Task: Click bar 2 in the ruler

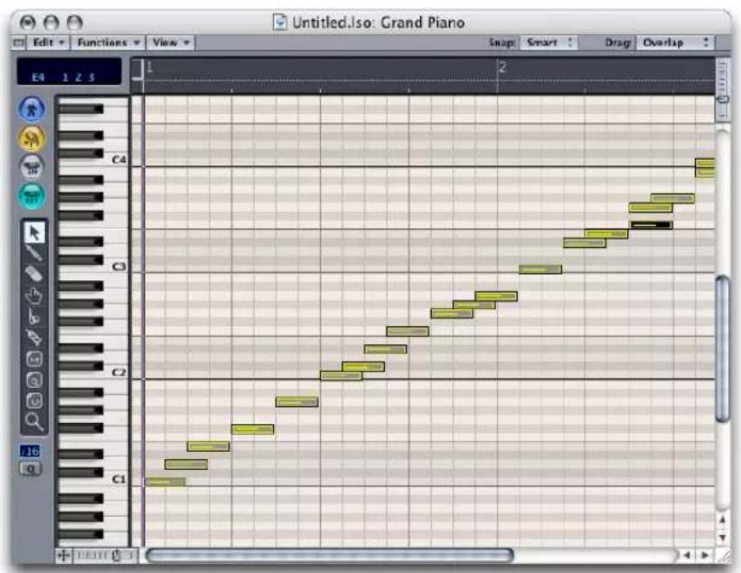Action: coord(502,67)
